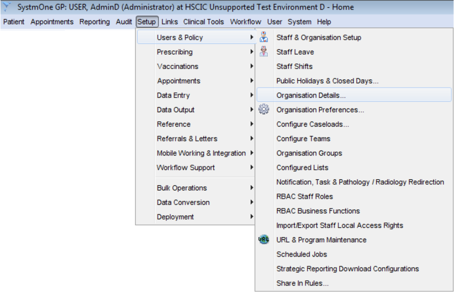Open the Reporting menu

point(95,22)
